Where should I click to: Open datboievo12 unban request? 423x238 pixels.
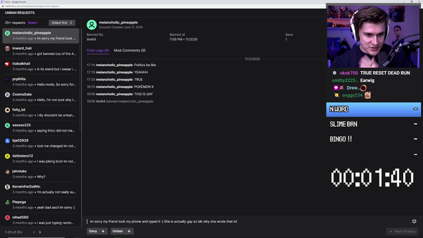(x=41, y=159)
